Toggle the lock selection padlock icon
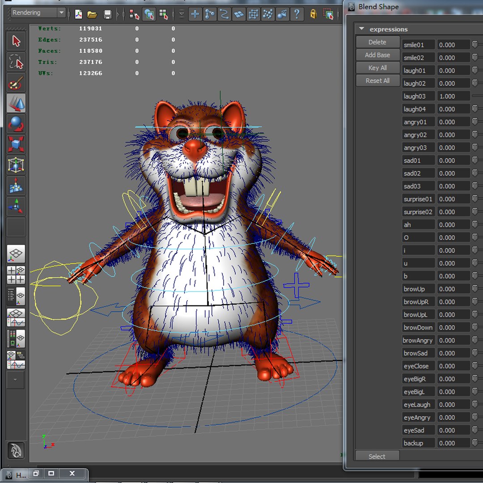The width and height of the screenshot is (483, 483). click(313, 14)
